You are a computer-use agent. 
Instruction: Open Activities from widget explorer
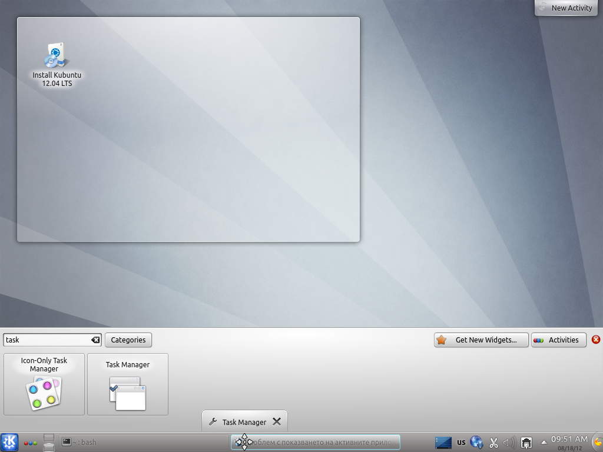pos(559,340)
